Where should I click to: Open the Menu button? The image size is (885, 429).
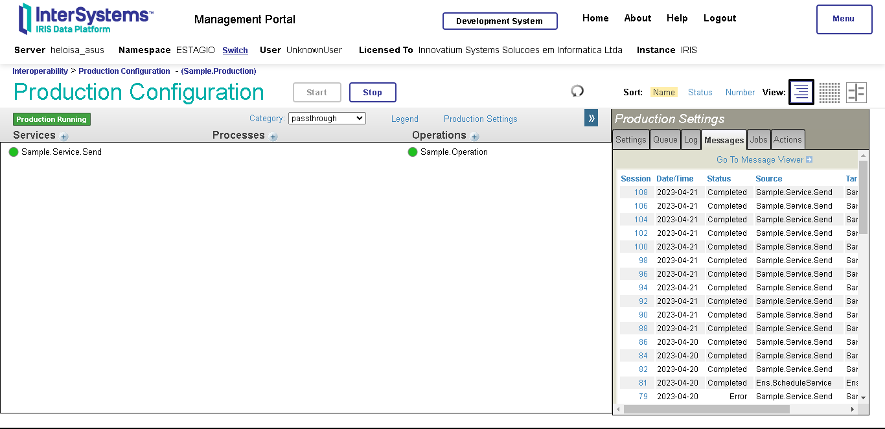coord(844,19)
